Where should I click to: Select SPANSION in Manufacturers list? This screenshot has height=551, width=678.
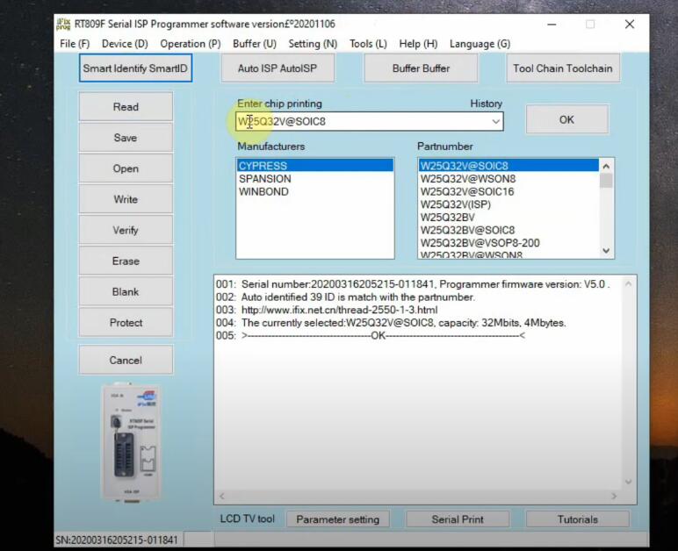pos(315,179)
